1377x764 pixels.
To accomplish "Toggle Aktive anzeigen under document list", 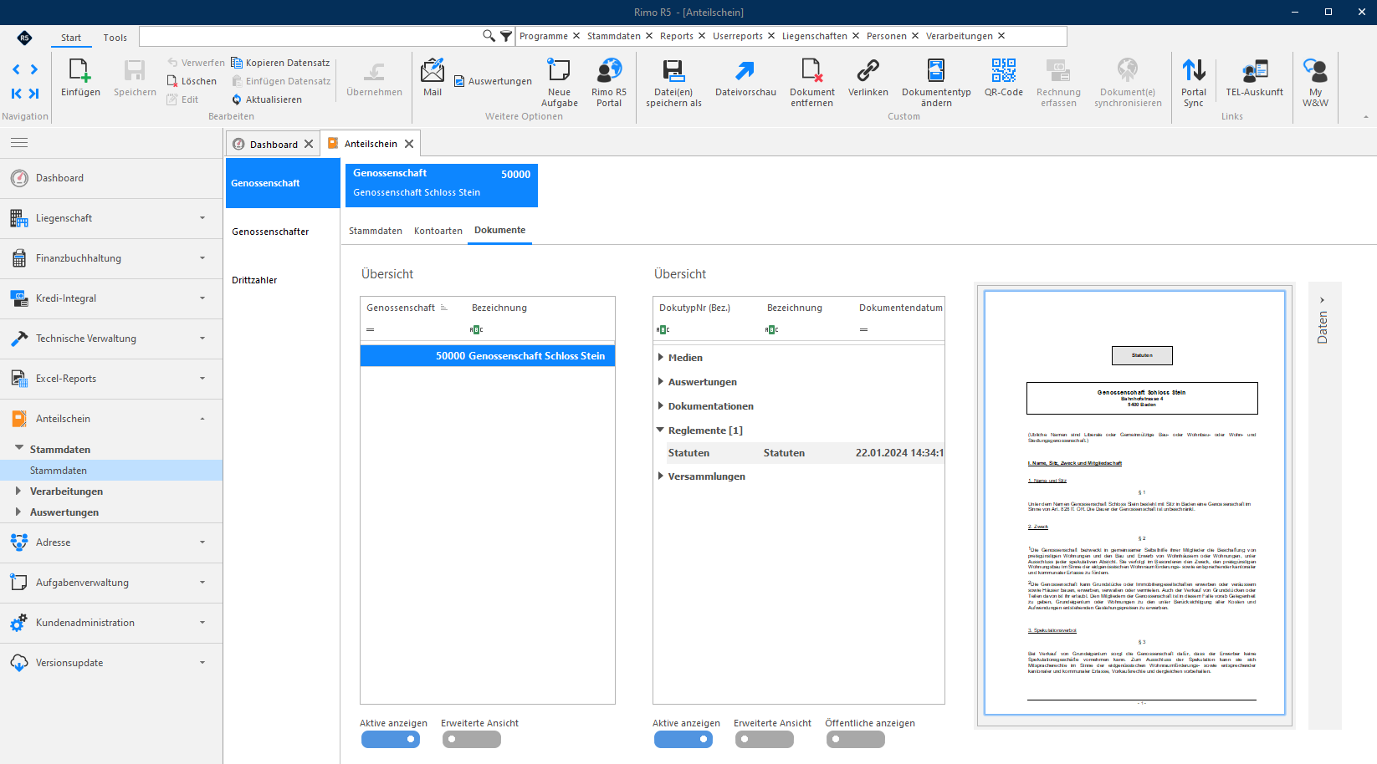I will click(683, 739).
